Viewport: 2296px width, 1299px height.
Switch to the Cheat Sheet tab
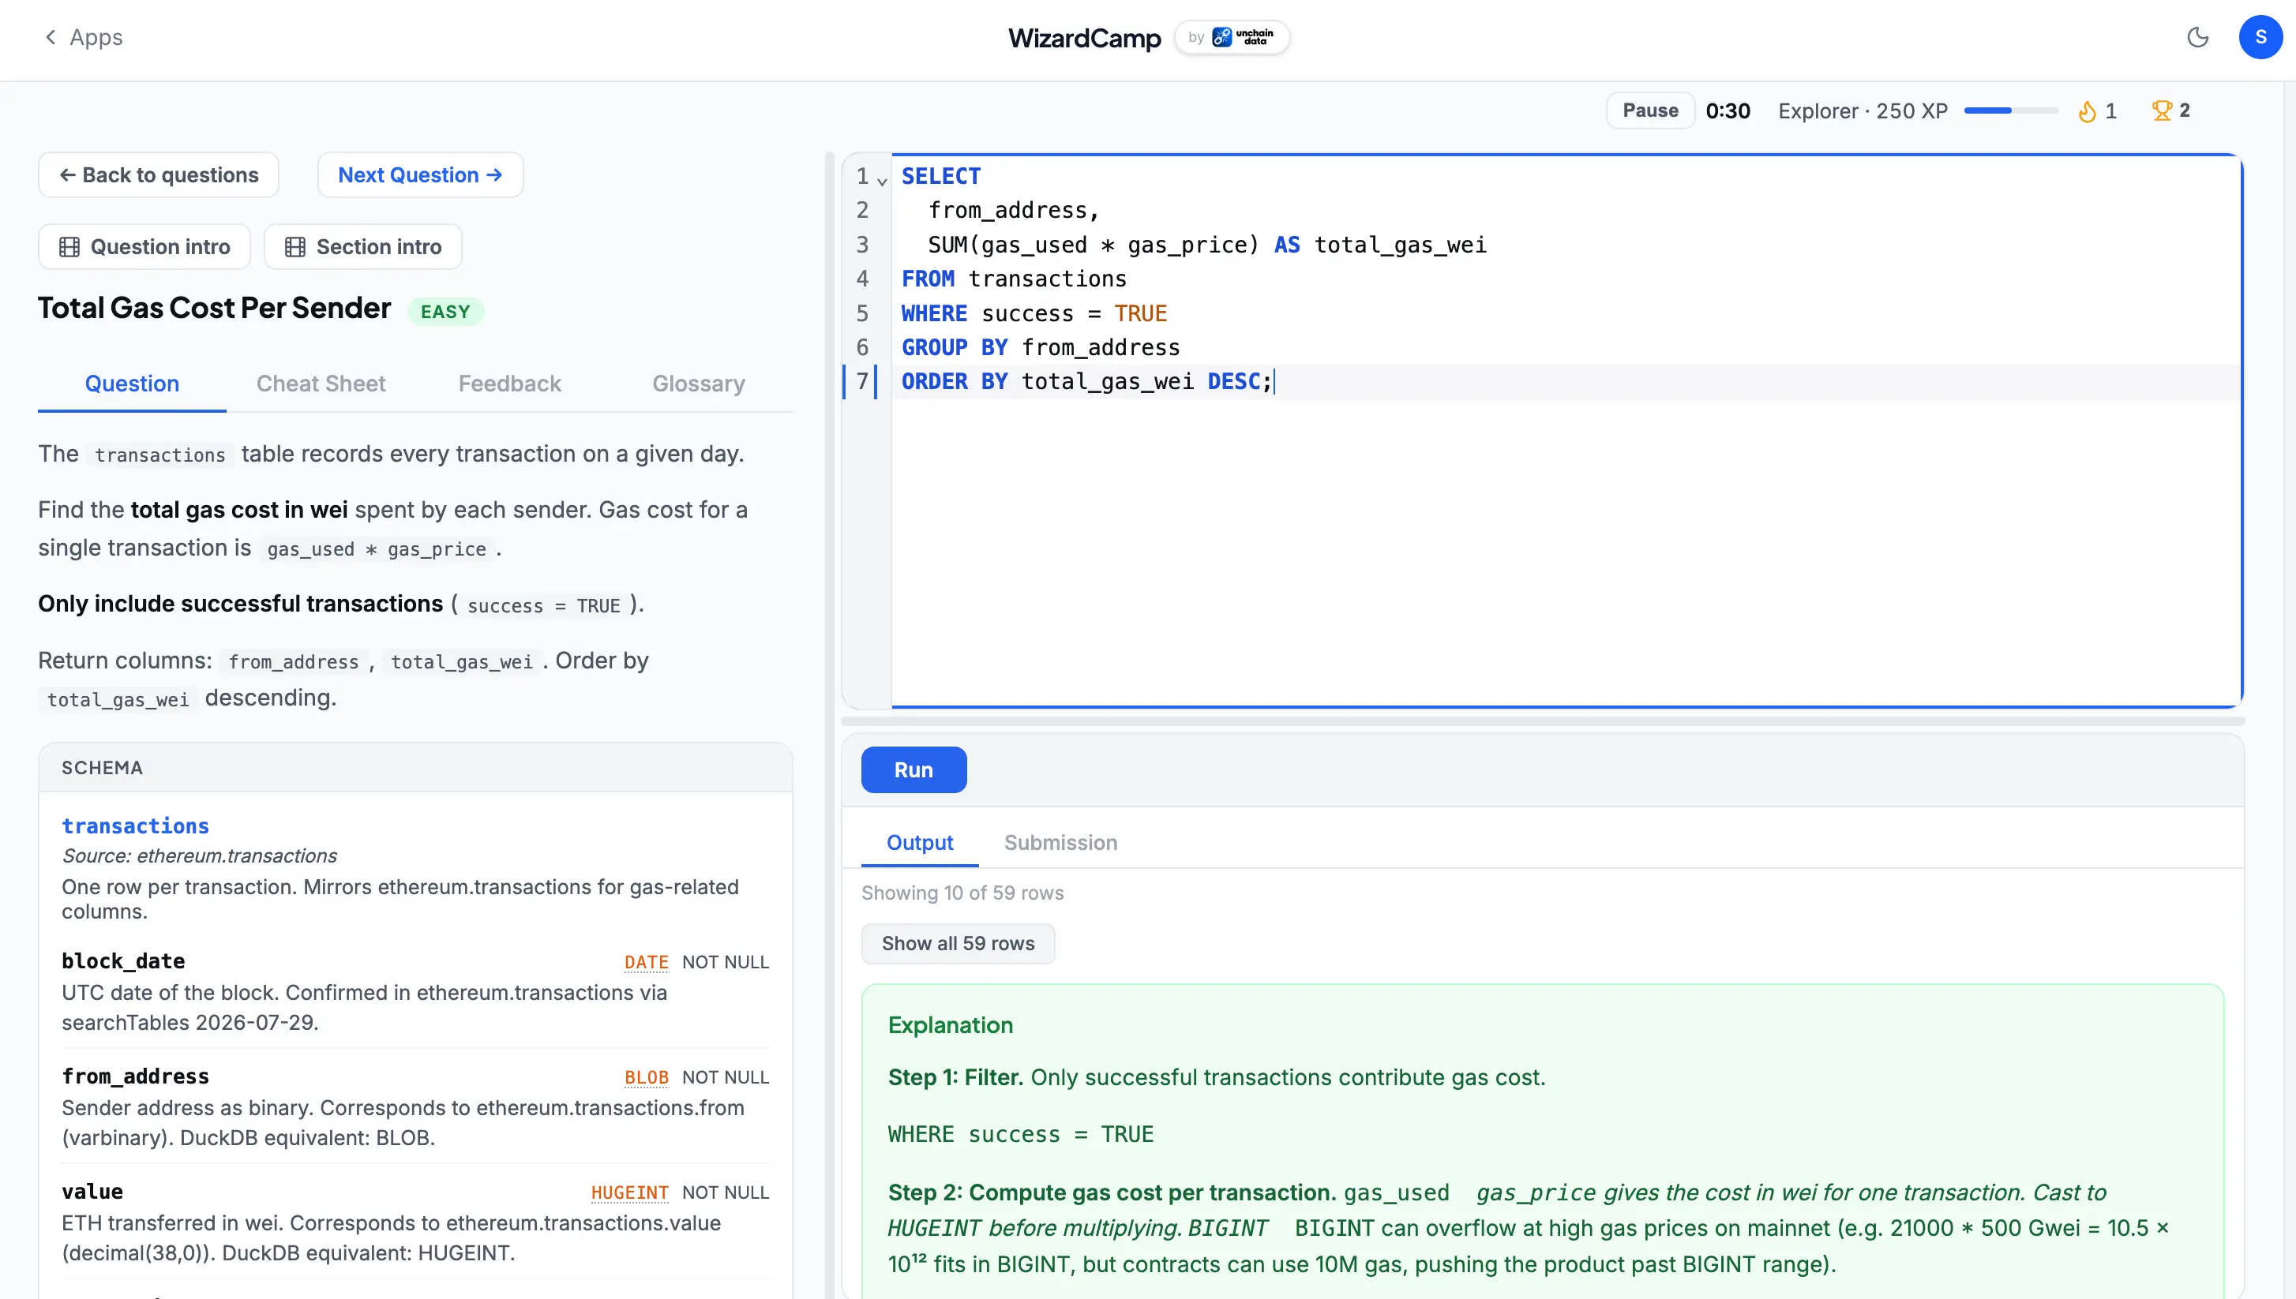pyautogui.click(x=321, y=384)
